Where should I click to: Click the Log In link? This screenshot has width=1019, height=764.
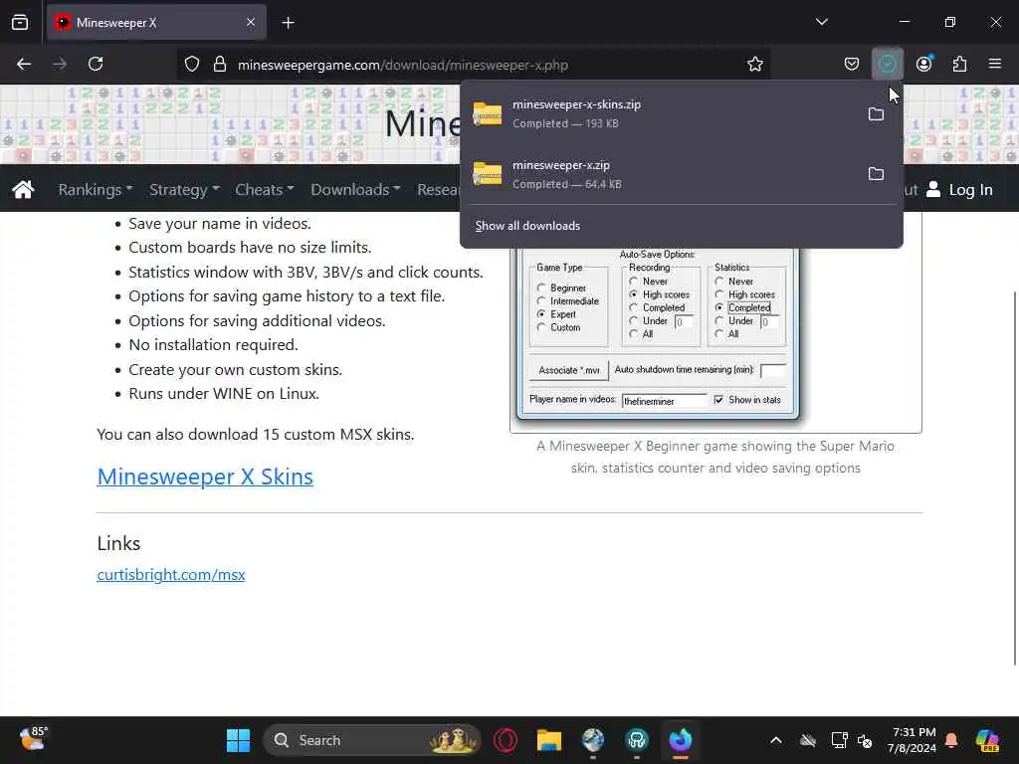point(959,190)
